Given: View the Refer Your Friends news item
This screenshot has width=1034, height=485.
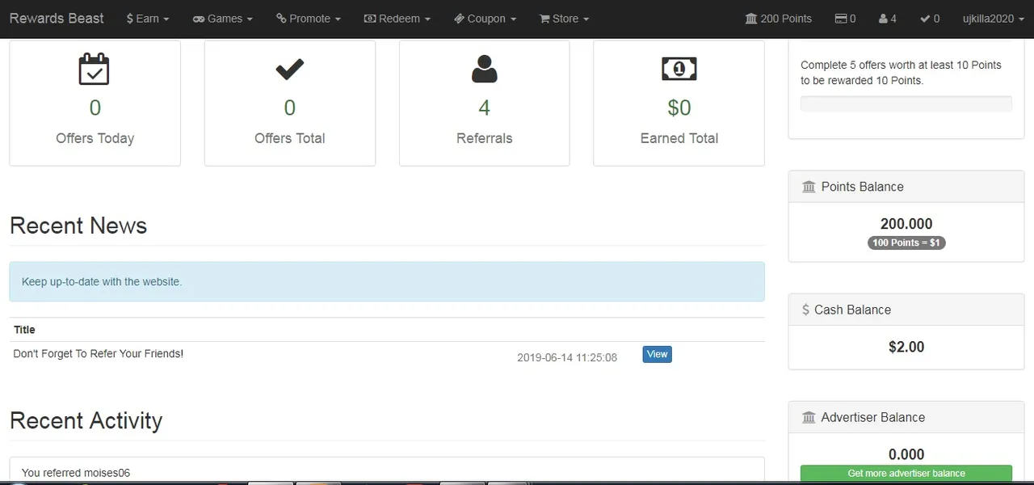Looking at the screenshot, I should pyautogui.click(x=657, y=354).
